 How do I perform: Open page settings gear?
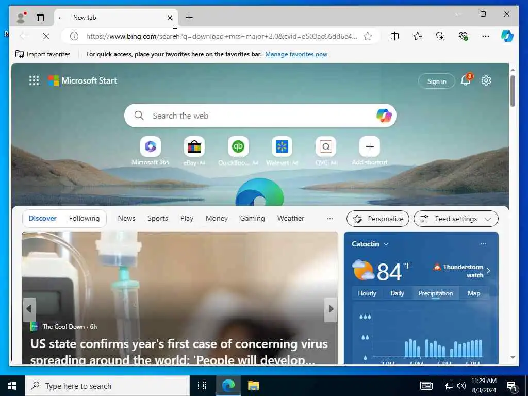click(x=486, y=80)
